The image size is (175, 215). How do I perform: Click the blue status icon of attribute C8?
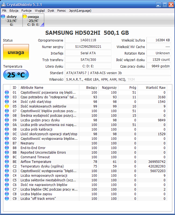7,194
